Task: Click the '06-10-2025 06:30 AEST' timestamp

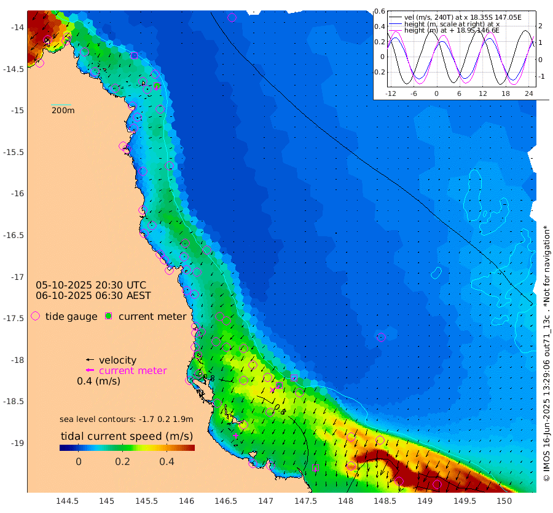Action: click(93, 295)
